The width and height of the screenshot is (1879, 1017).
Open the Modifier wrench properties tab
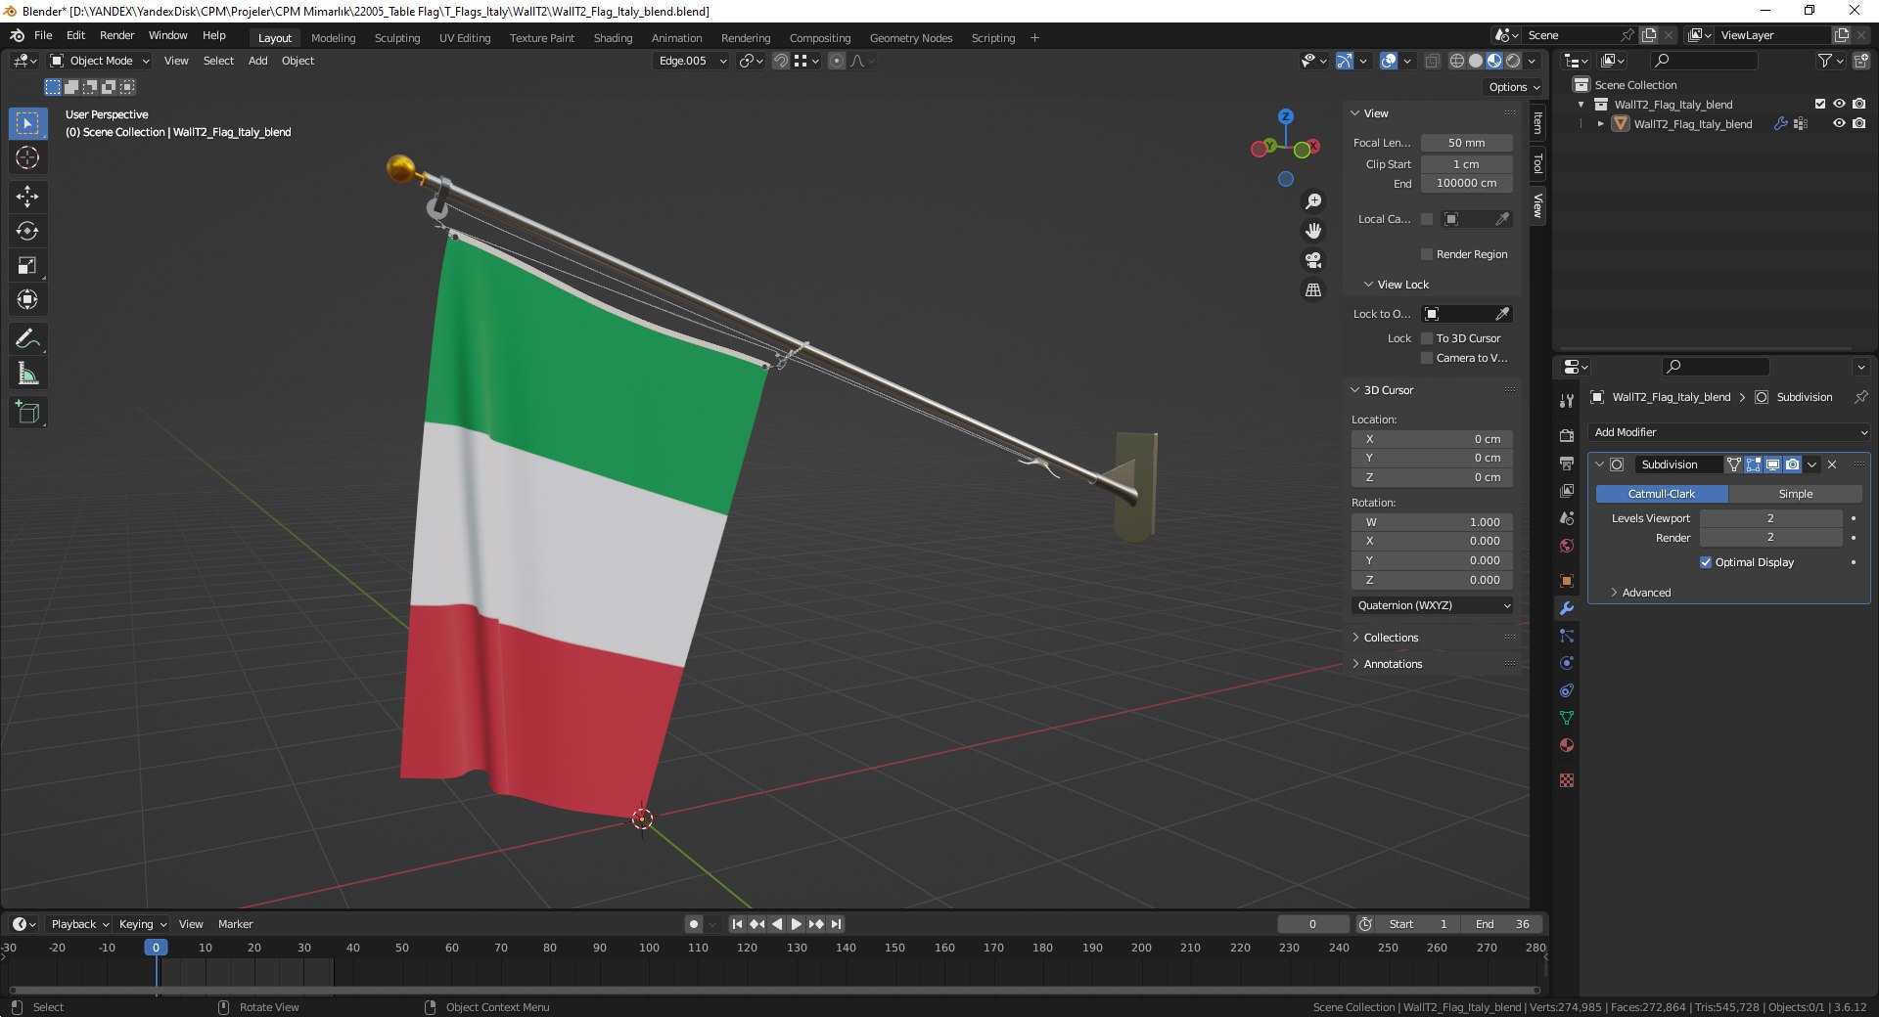pyautogui.click(x=1567, y=608)
